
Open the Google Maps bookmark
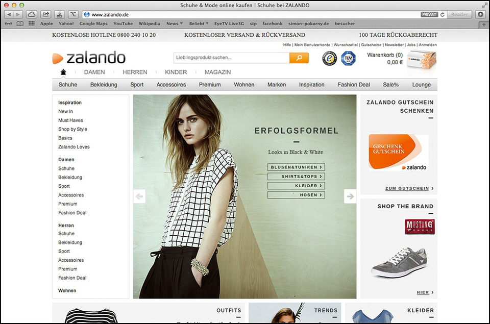tap(93, 24)
